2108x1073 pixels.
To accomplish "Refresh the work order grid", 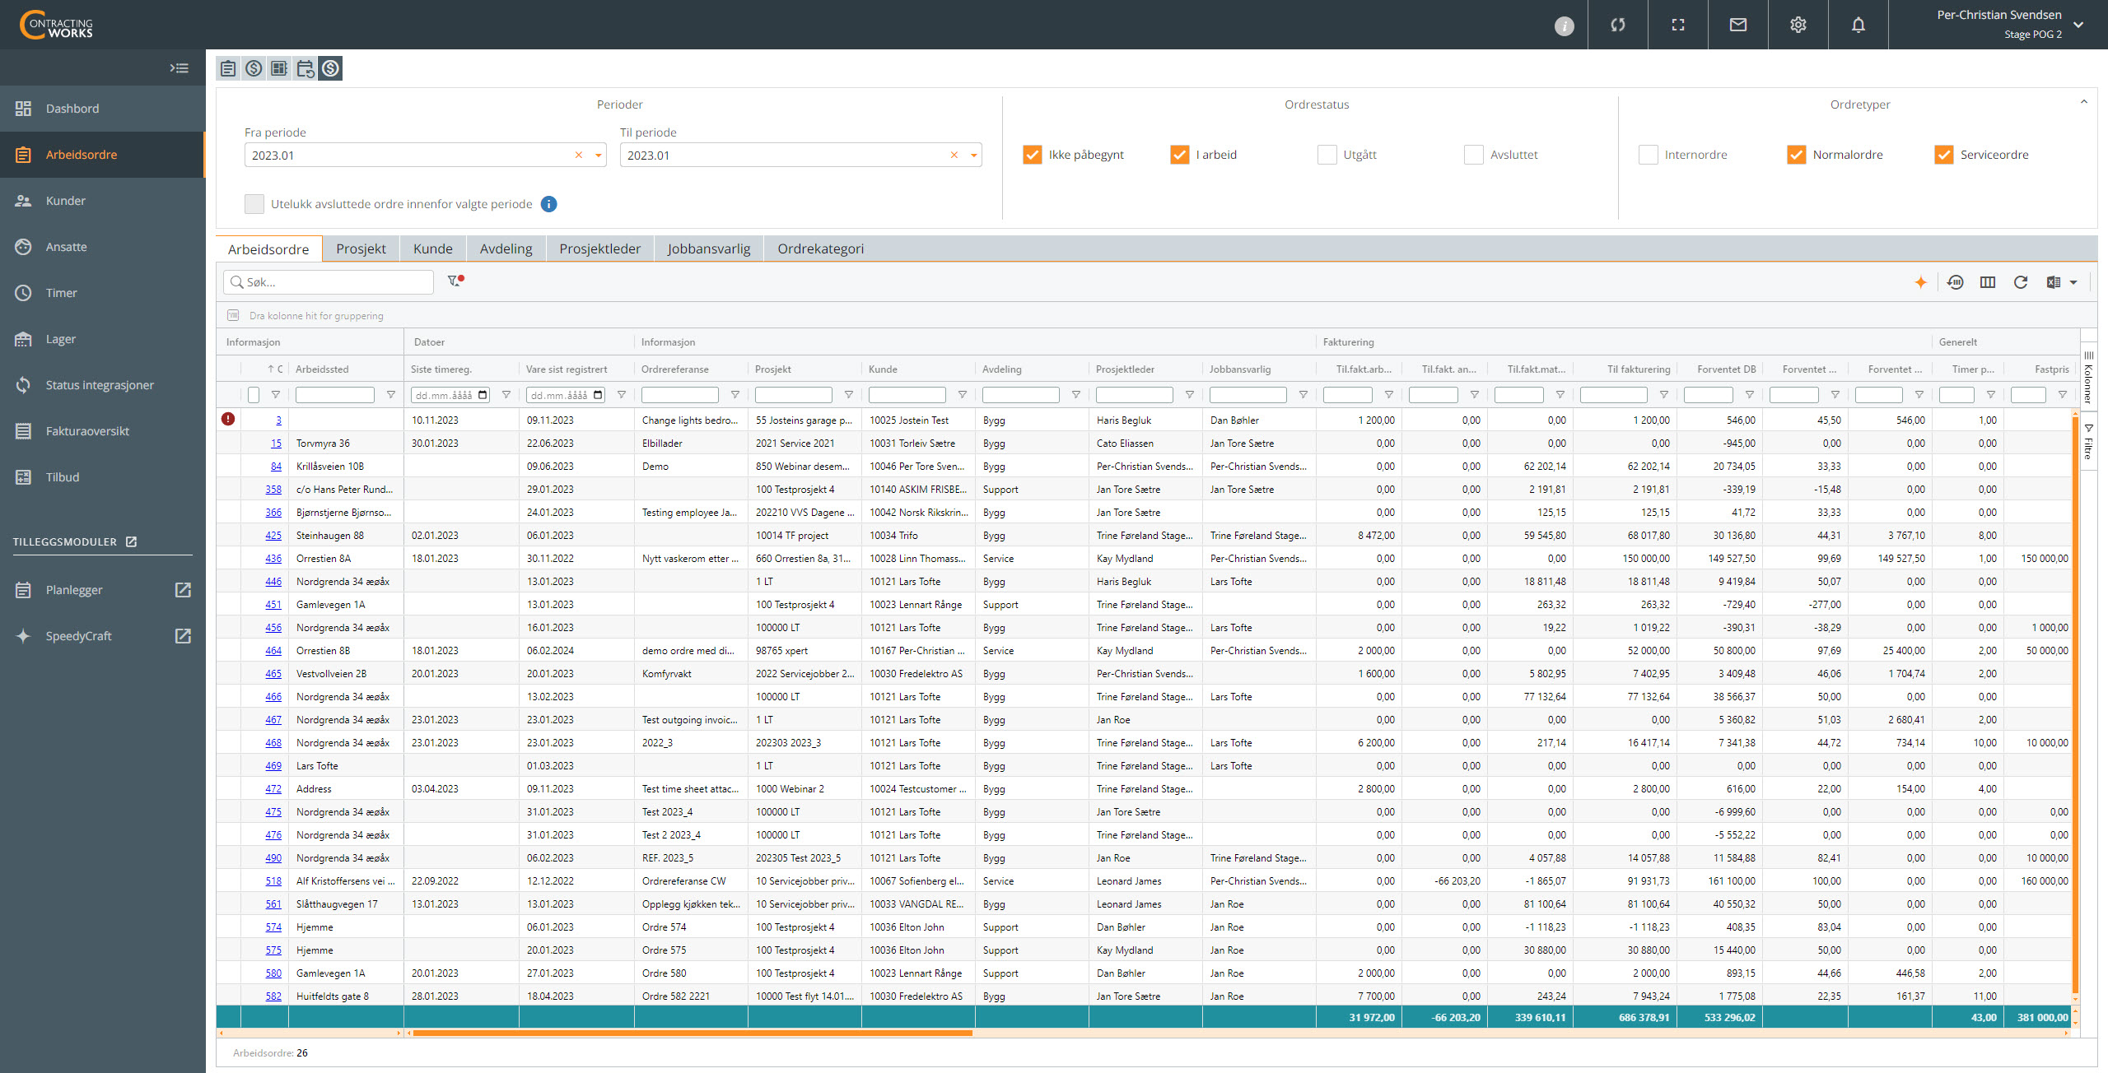I will click(x=2021, y=282).
